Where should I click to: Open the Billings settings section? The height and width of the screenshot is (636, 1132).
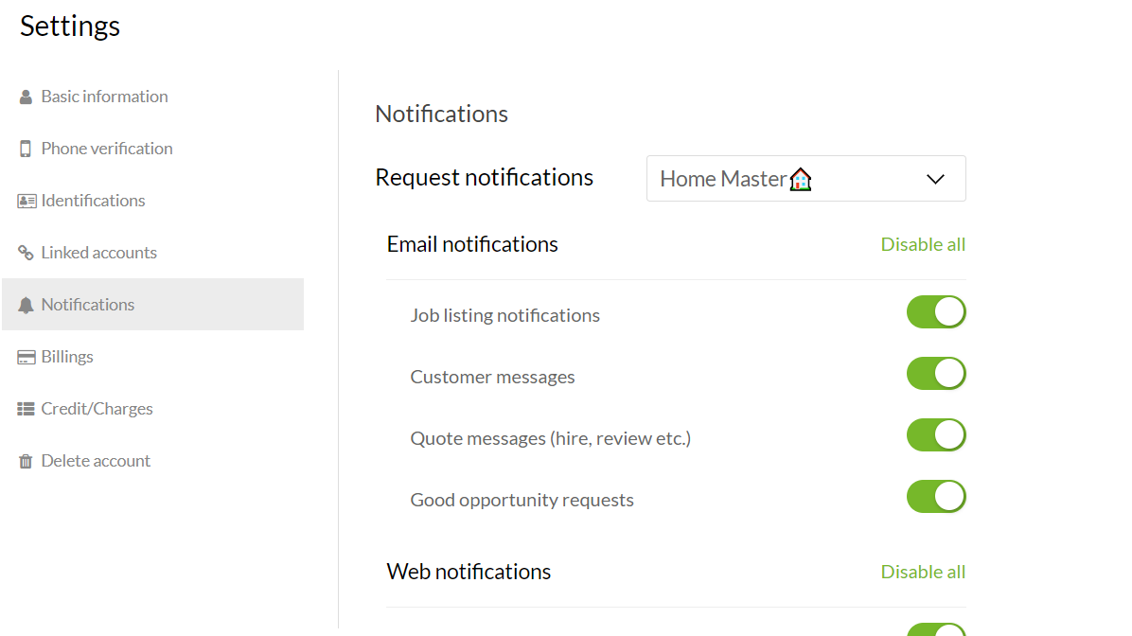67,357
